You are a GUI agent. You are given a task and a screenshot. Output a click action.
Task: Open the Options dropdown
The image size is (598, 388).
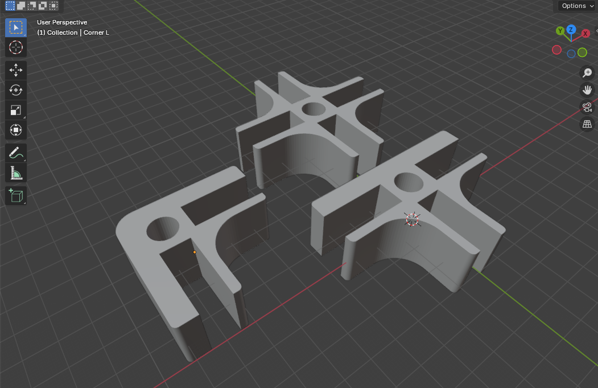pyautogui.click(x=578, y=6)
